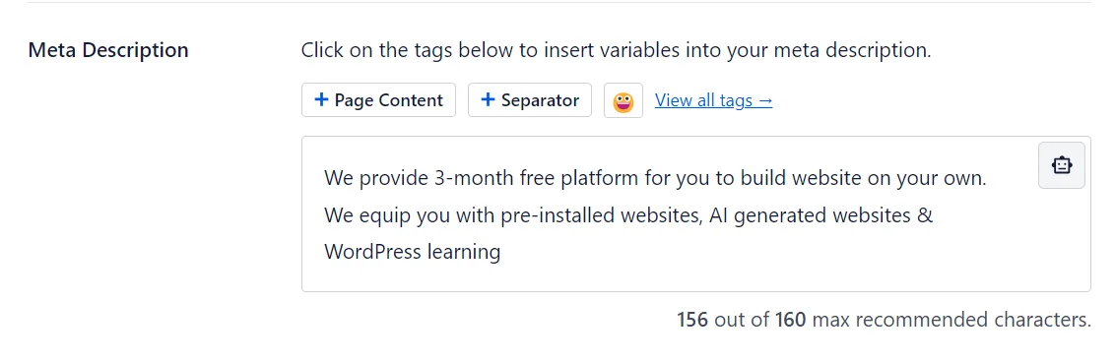Click empty space below text in description box
This screenshot has width=1115, height=362.
tap(695, 278)
